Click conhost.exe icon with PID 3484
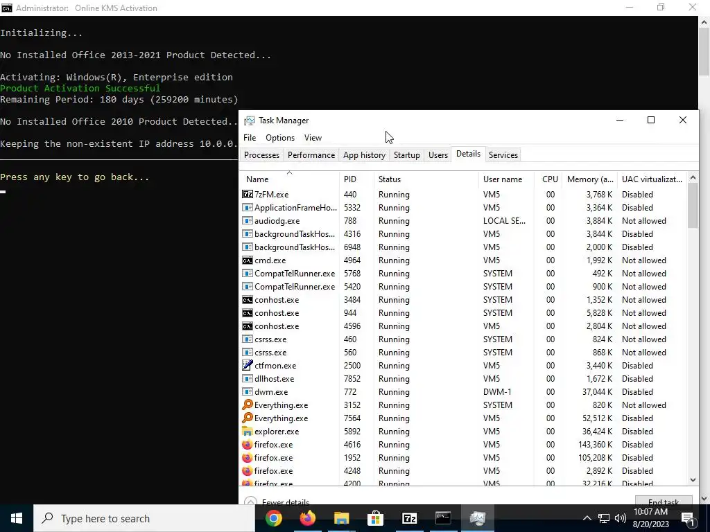This screenshot has height=532, width=710. coord(248,299)
